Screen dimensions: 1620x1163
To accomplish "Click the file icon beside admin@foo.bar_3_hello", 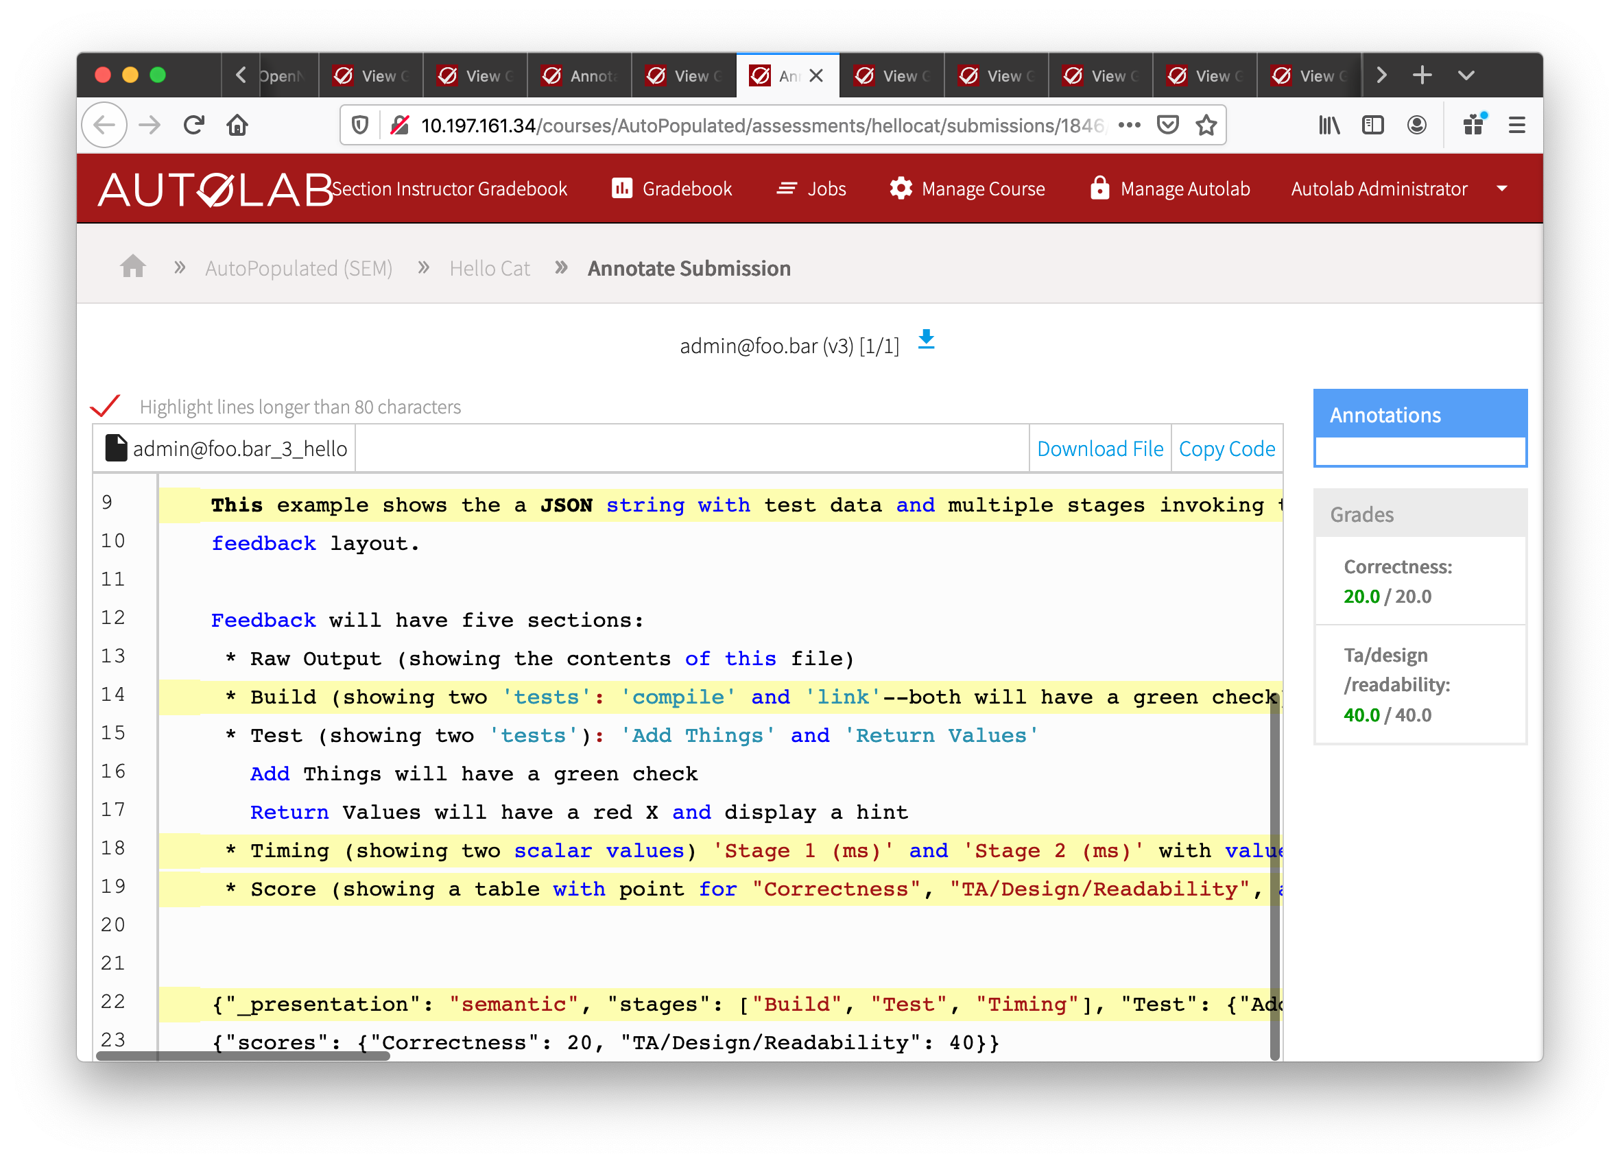I will click(x=115, y=448).
